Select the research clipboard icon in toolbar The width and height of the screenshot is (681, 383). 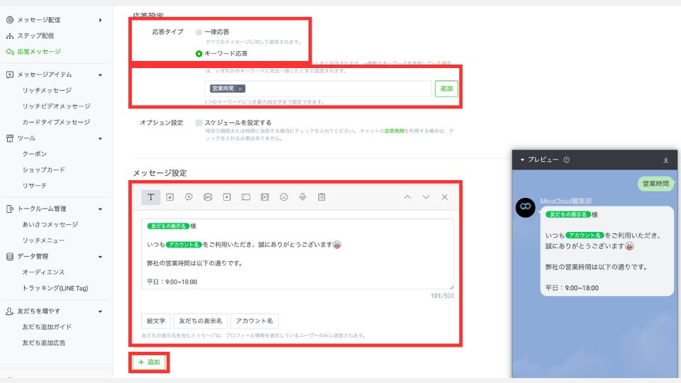pyautogui.click(x=322, y=197)
